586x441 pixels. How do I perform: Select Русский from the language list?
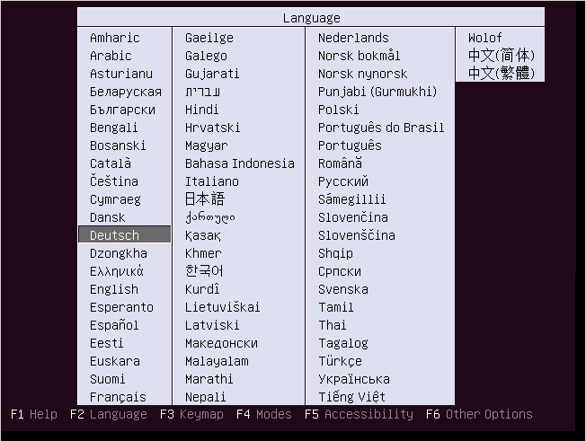pyautogui.click(x=343, y=181)
